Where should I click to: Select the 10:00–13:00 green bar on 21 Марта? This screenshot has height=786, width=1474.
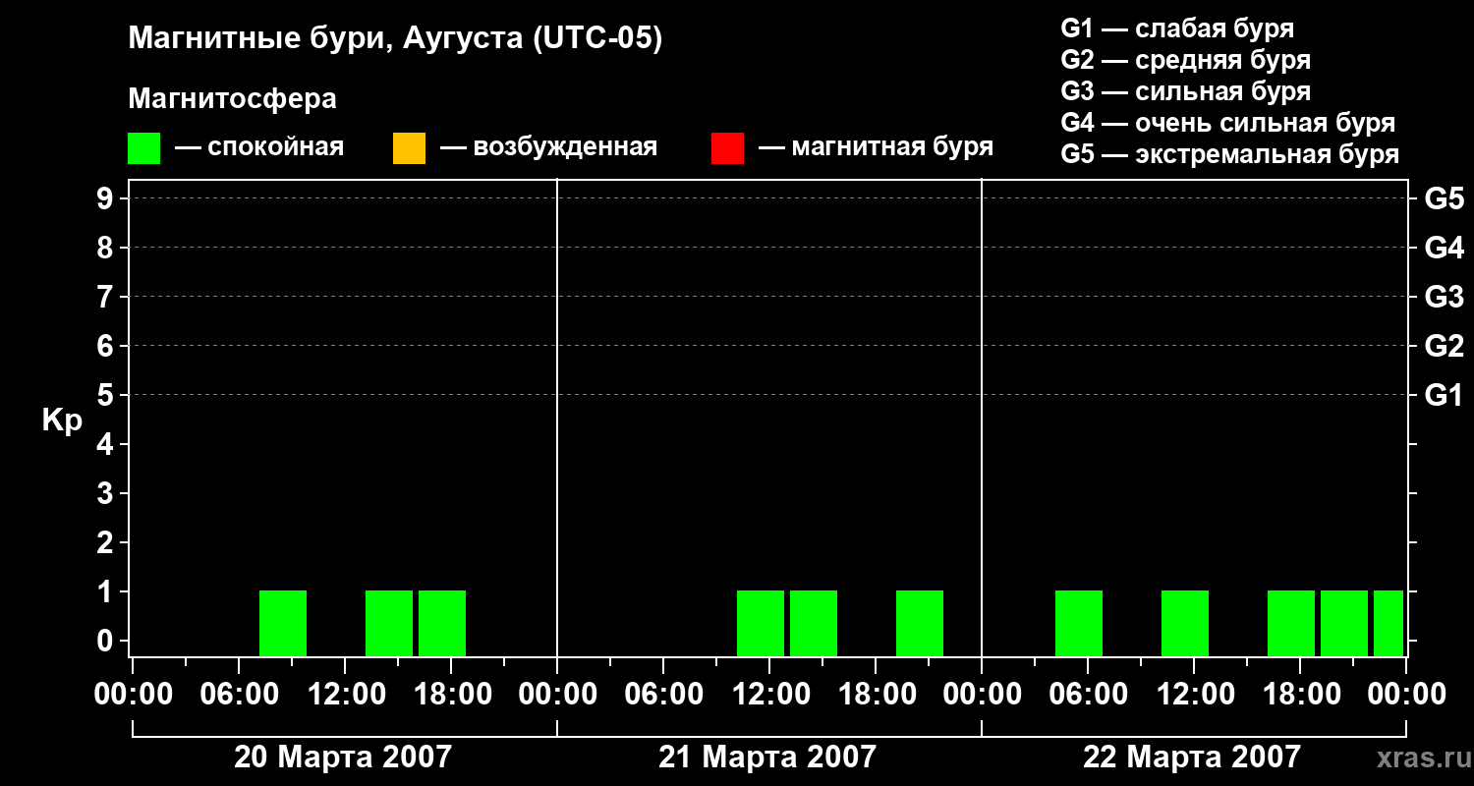(x=761, y=623)
